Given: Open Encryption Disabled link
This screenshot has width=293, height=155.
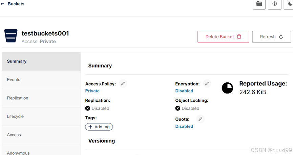Looking at the screenshot, I should (x=184, y=91).
